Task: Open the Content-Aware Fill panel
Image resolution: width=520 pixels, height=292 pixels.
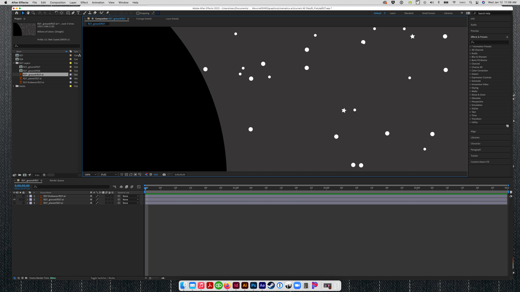Action: 480,162
